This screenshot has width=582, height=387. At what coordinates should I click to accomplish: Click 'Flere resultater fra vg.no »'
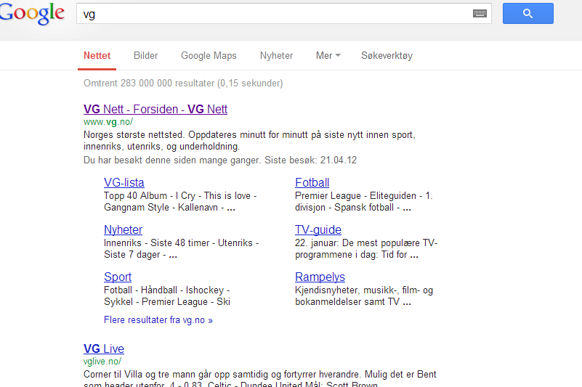tap(158, 320)
